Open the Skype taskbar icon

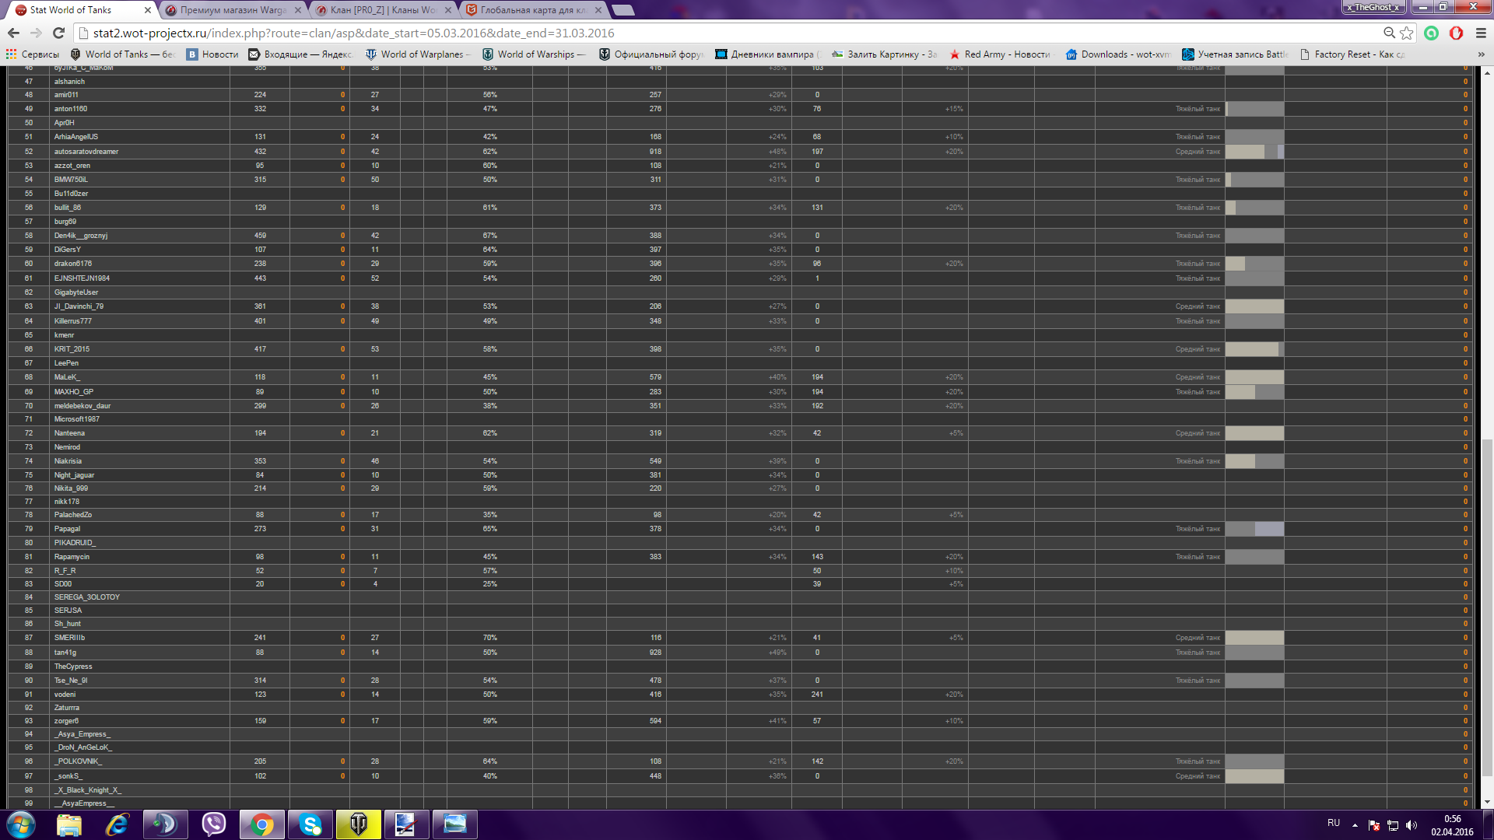click(310, 824)
